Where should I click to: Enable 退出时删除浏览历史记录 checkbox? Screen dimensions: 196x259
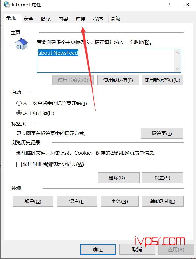(19, 164)
